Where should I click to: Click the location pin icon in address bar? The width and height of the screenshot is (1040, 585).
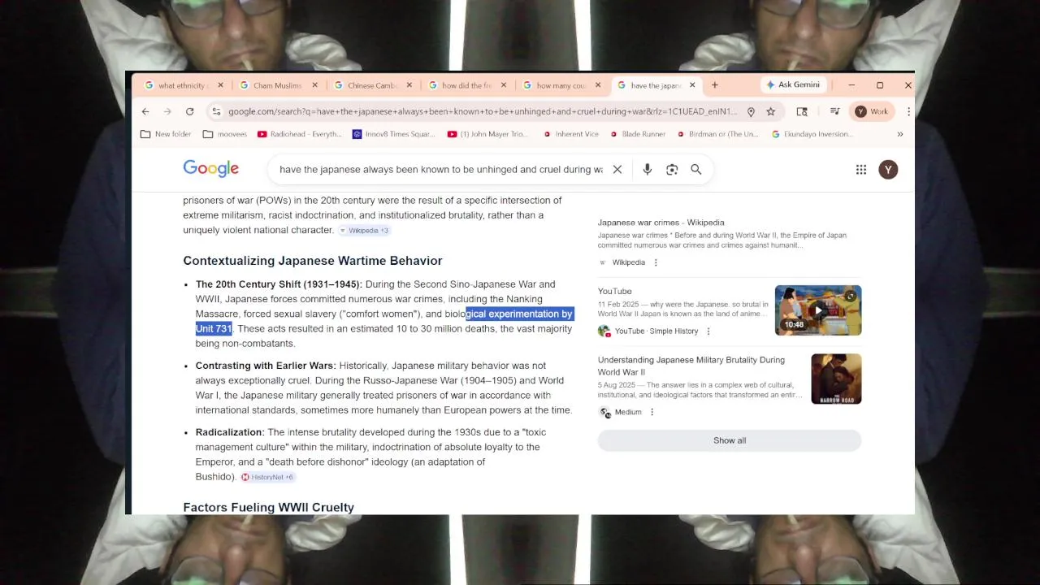pos(751,111)
